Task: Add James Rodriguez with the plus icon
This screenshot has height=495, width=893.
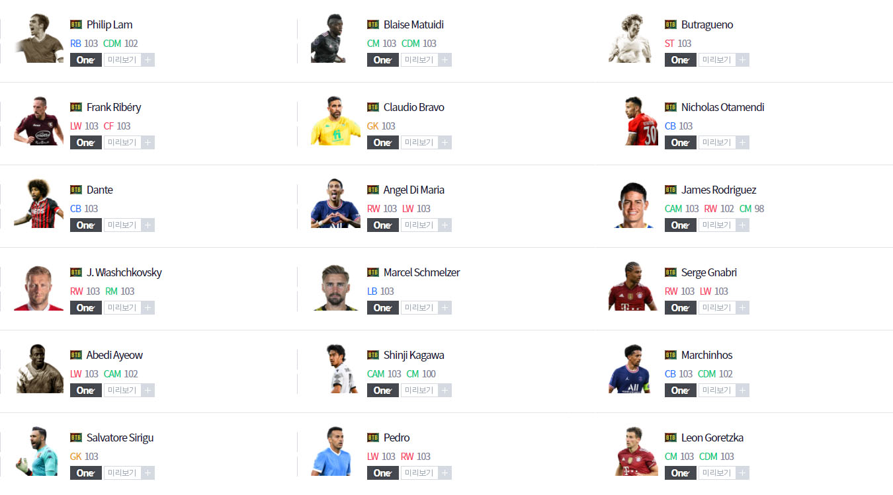Action: point(743,225)
